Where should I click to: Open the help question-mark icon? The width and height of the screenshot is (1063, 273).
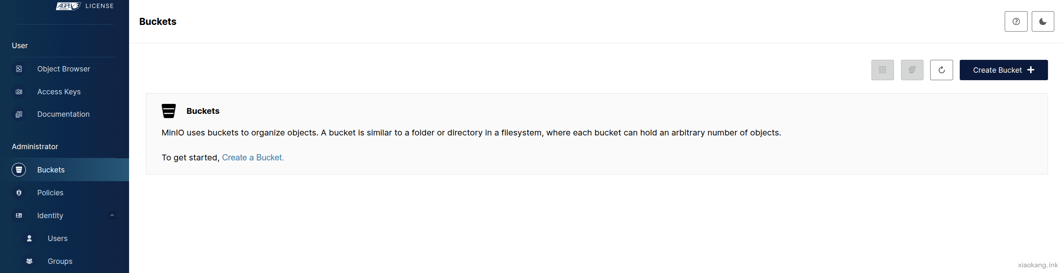click(x=1016, y=22)
